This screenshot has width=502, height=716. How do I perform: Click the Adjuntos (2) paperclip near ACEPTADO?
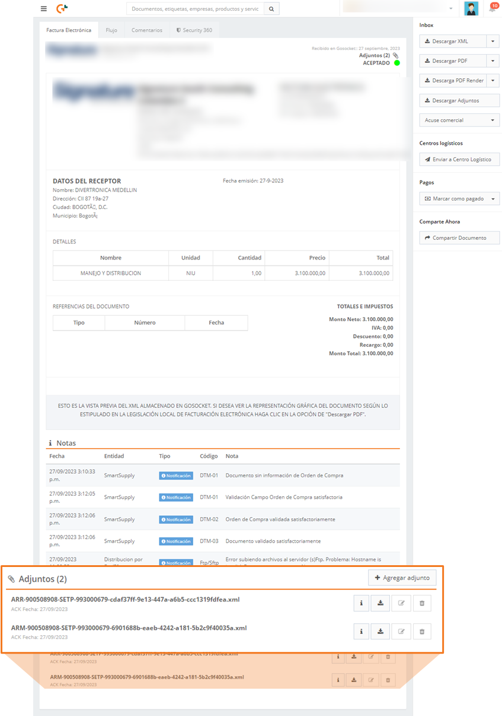[x=396, y=55]
